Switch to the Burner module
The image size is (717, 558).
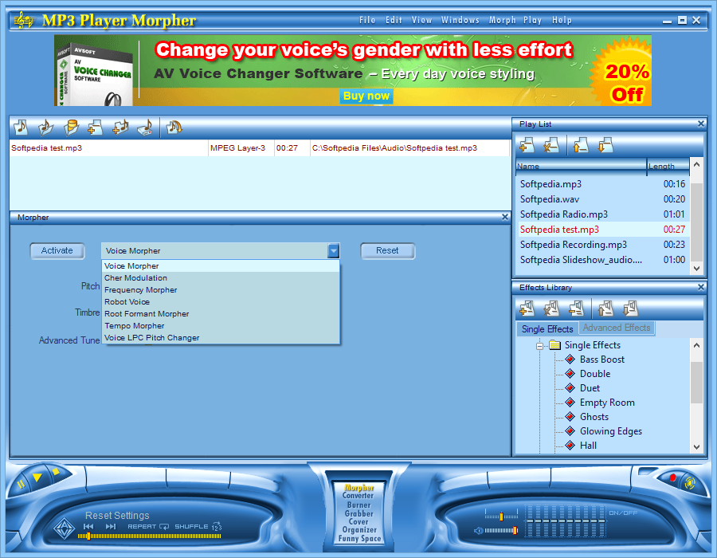click(x=359, y=505)
